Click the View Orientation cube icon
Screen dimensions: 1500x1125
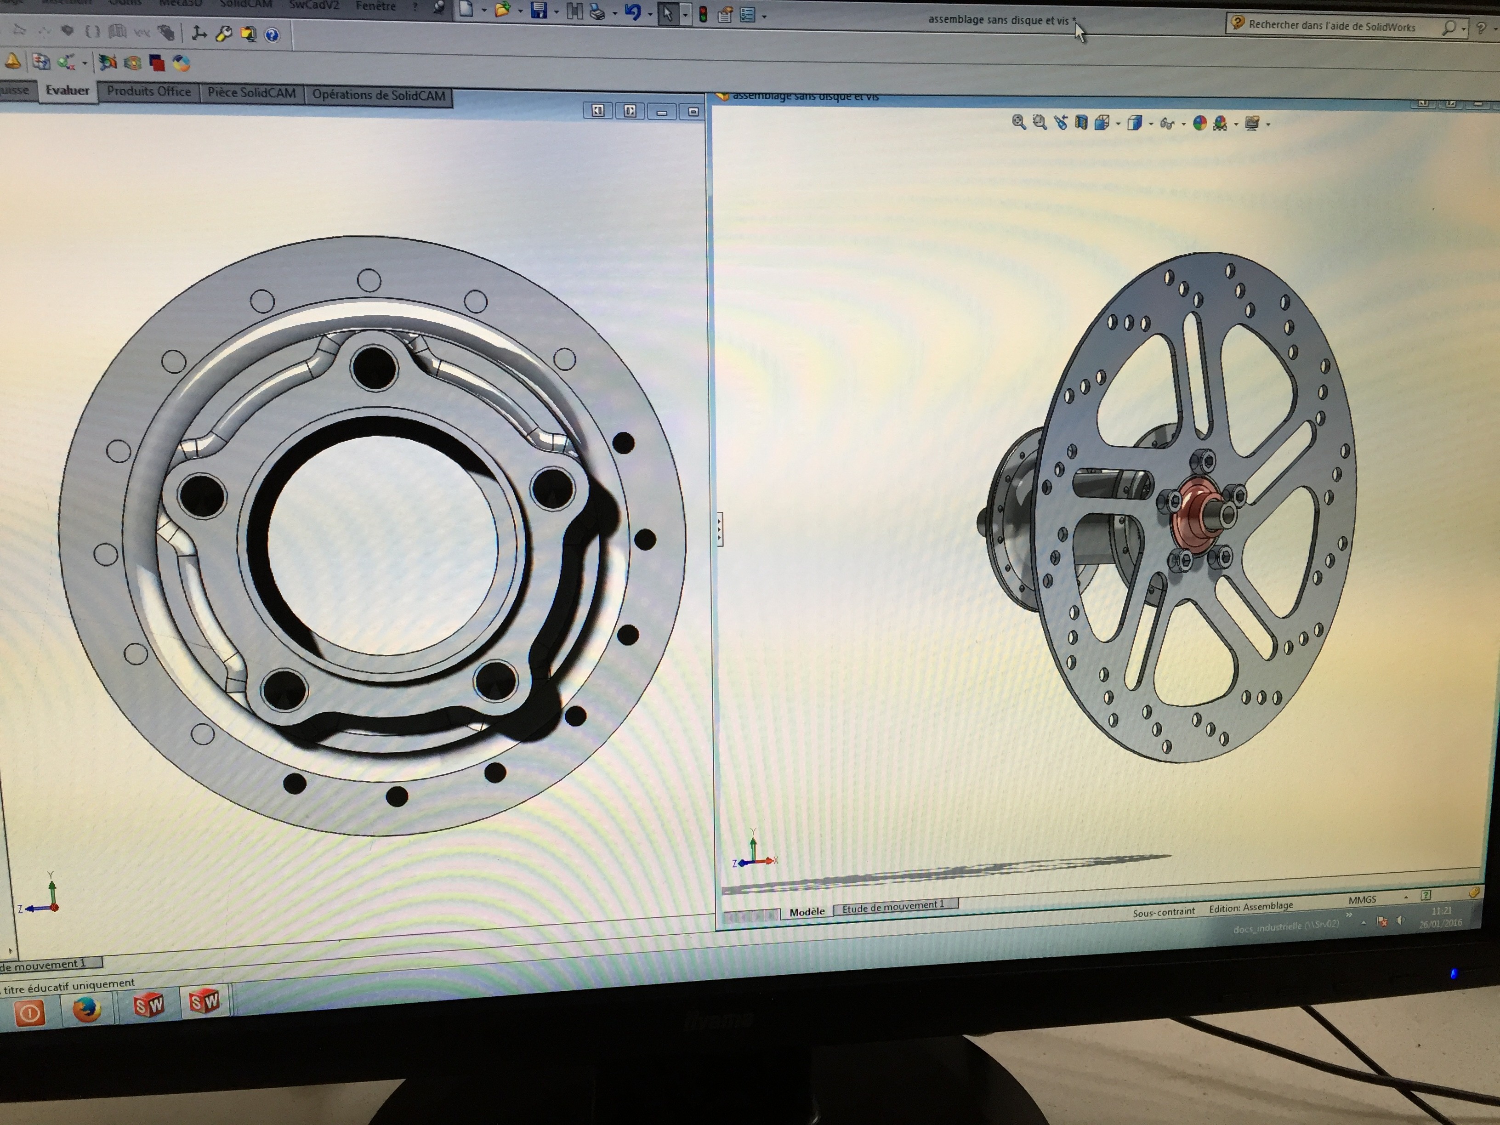tap(1102, 123)
